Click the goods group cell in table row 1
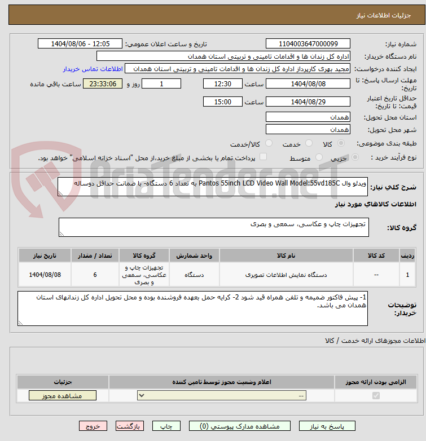Image resolution: width=426 pixels, height=441 pixels. [x=144, y=275]
